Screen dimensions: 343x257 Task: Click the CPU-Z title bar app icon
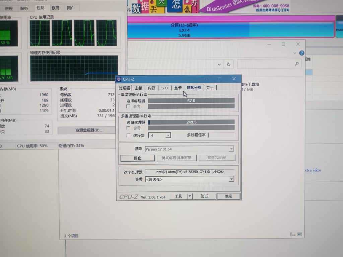click(119, 79)
